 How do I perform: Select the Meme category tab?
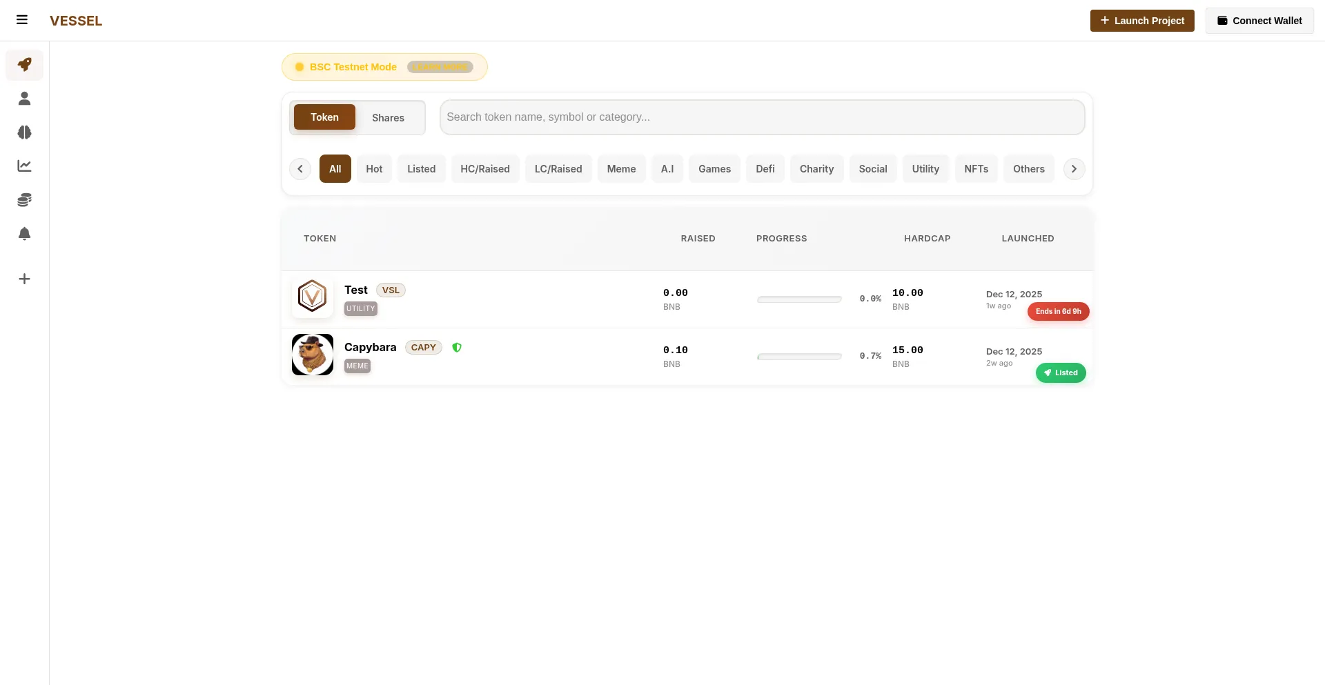pos(621,169)
